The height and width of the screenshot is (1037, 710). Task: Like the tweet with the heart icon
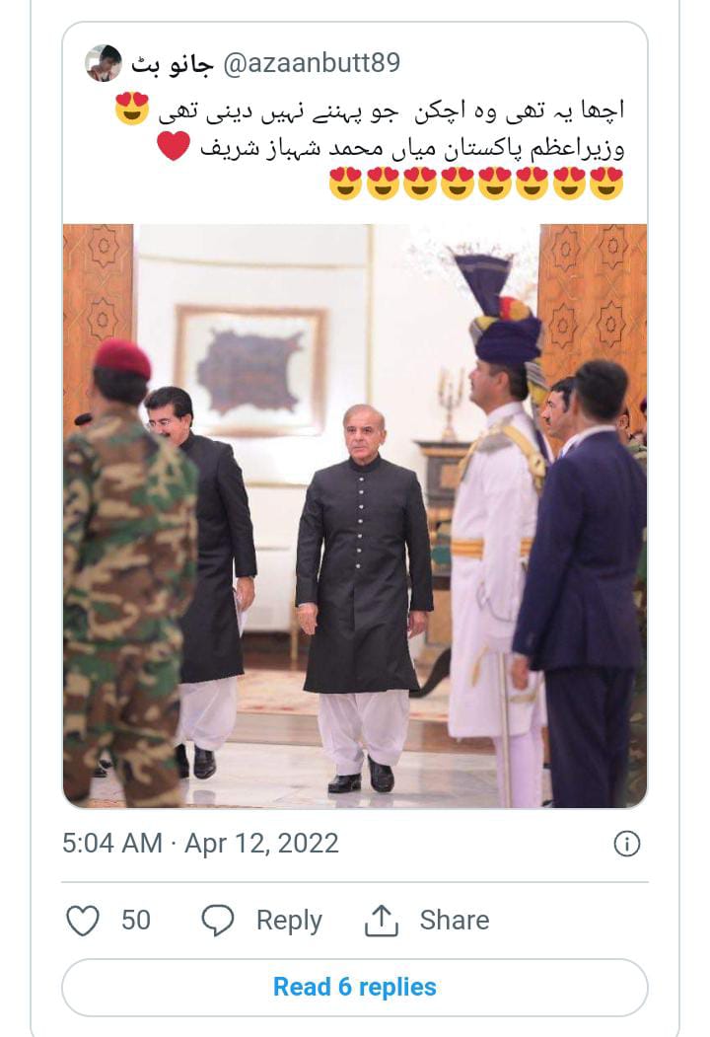pyautogui.click(x=83, y=921)
